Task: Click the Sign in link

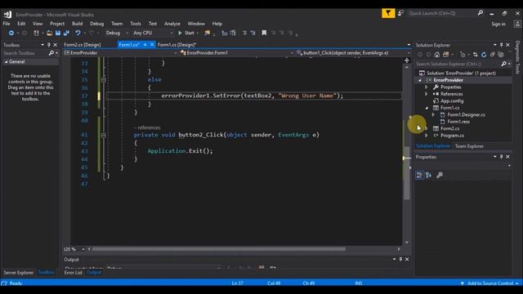Action: [x=498, y=24]
